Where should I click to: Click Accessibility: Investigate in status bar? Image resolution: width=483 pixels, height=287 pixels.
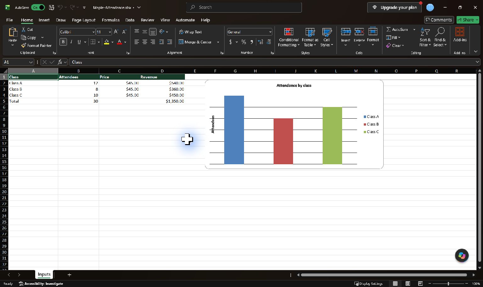point(41,284)
